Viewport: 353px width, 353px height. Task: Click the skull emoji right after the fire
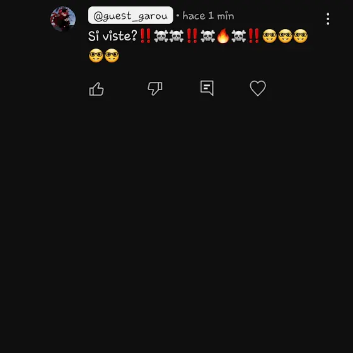[x=238, y=36]
